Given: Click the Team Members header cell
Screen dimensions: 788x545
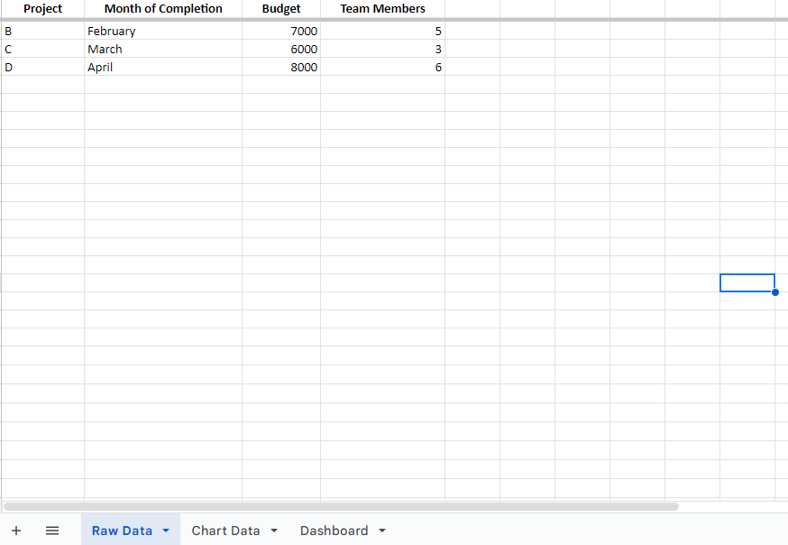Looking at the screenshot, I should pyautogui.click(x=382, y=9).
